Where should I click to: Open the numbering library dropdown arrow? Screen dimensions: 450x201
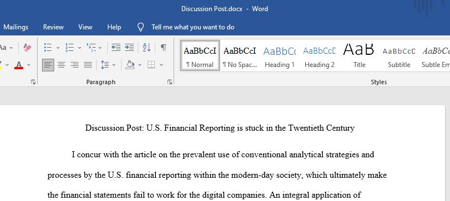(80, 48)
